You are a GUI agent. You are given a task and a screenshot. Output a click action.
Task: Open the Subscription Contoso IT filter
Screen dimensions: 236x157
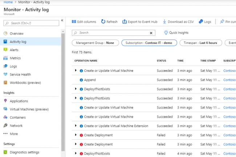coord(149,43)
